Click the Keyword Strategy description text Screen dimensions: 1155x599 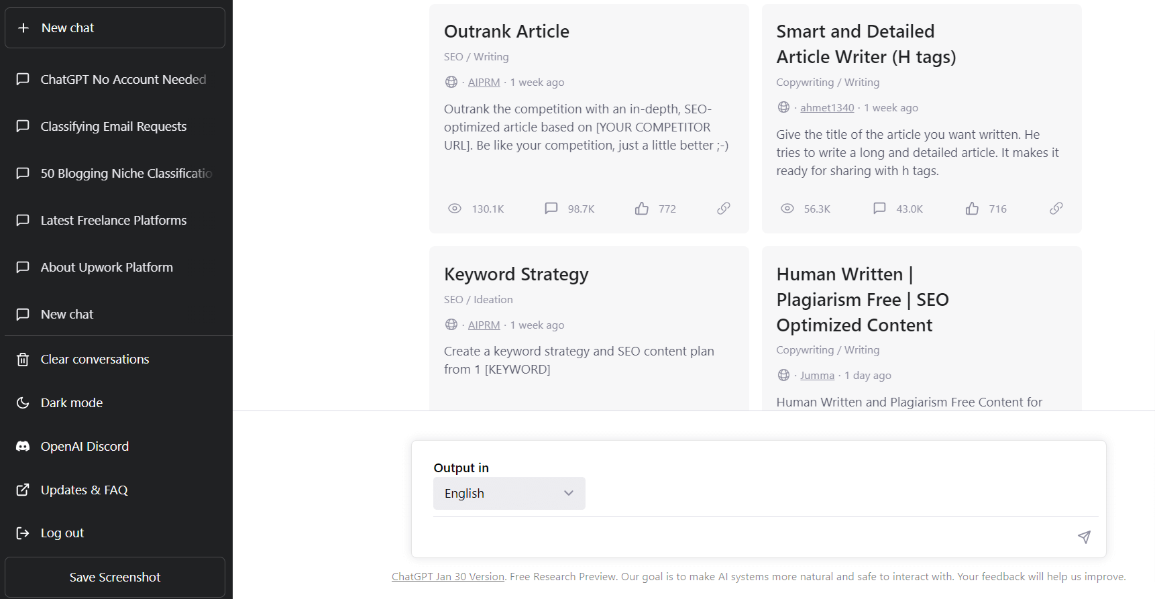579,360
